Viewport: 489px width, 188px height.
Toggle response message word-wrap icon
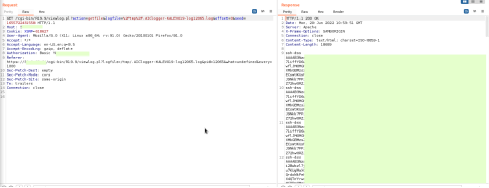(466, 11)
